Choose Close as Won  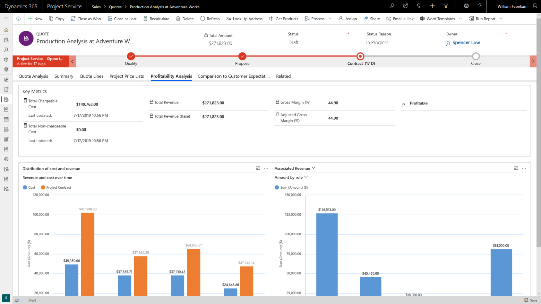point(86,19)
